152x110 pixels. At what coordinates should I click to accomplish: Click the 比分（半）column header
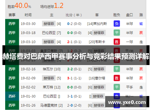74,15
